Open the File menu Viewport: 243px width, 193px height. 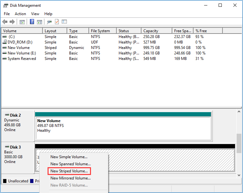coord(7,14)
